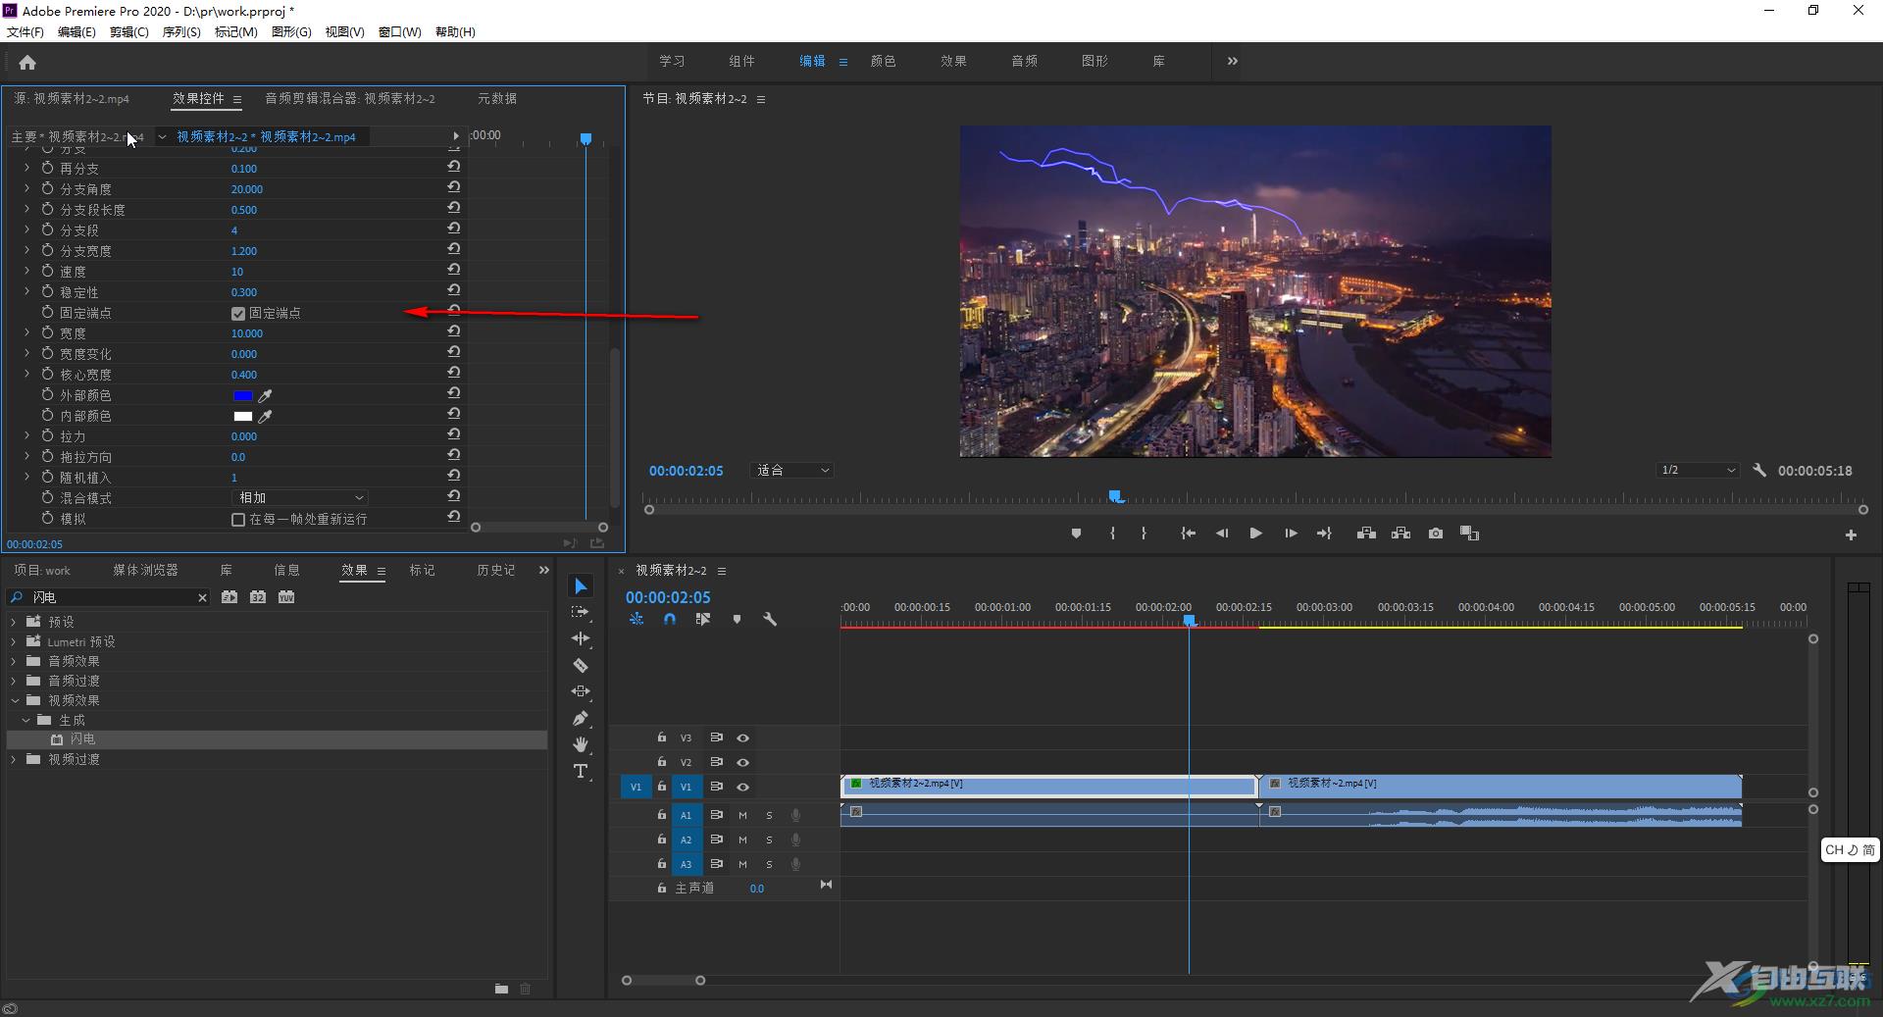Toggle V3 track output eye
Viewport: 1883px width, 1017px height.
(x=742, y=737)
